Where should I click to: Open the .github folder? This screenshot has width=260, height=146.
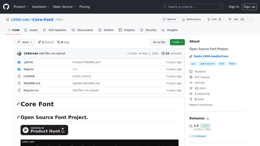tap(28, 62)
